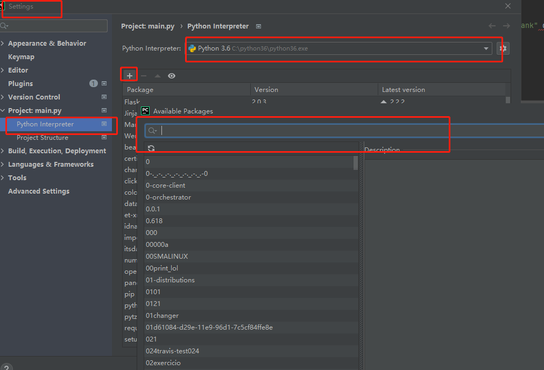The image size is (544, 370).
Task: Click the icon next to Project: main.py tree item
Action: point(104,110)
